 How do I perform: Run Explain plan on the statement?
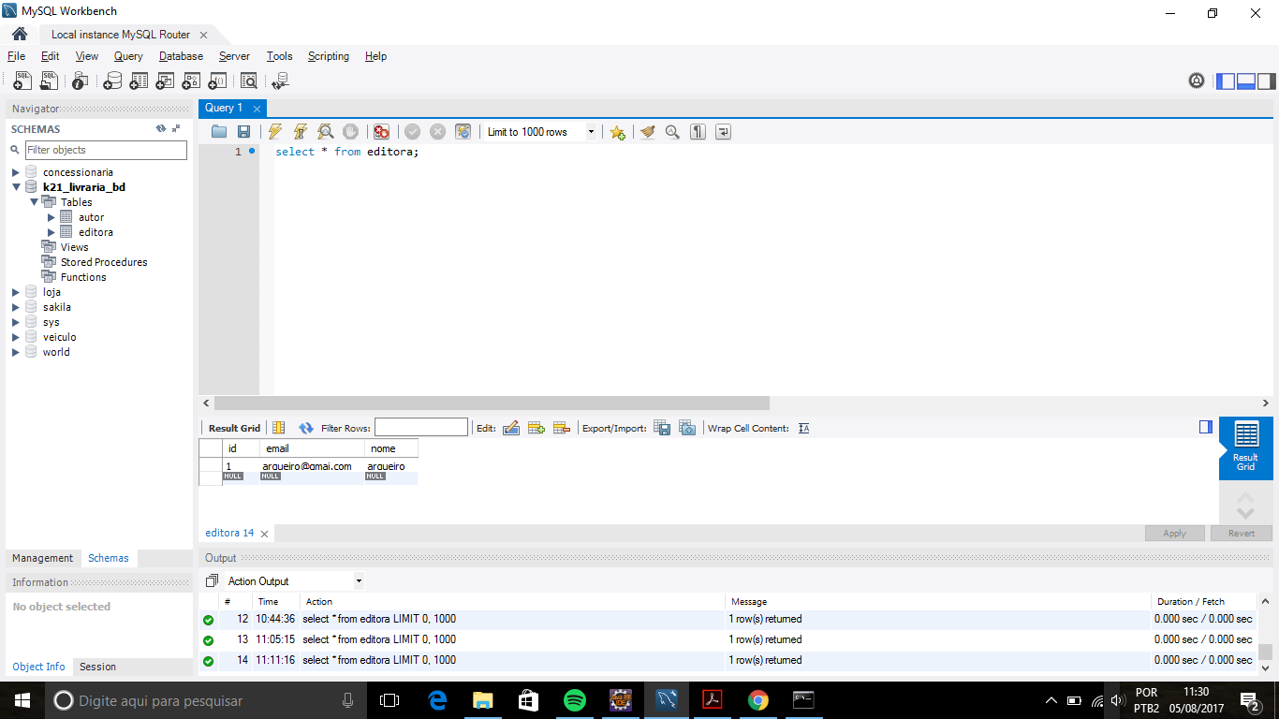pos(325,132)
